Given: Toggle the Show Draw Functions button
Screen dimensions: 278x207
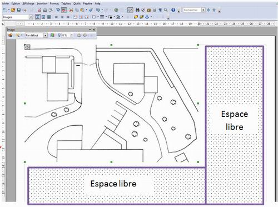Looking at the screenshot, I should point(130,10).
